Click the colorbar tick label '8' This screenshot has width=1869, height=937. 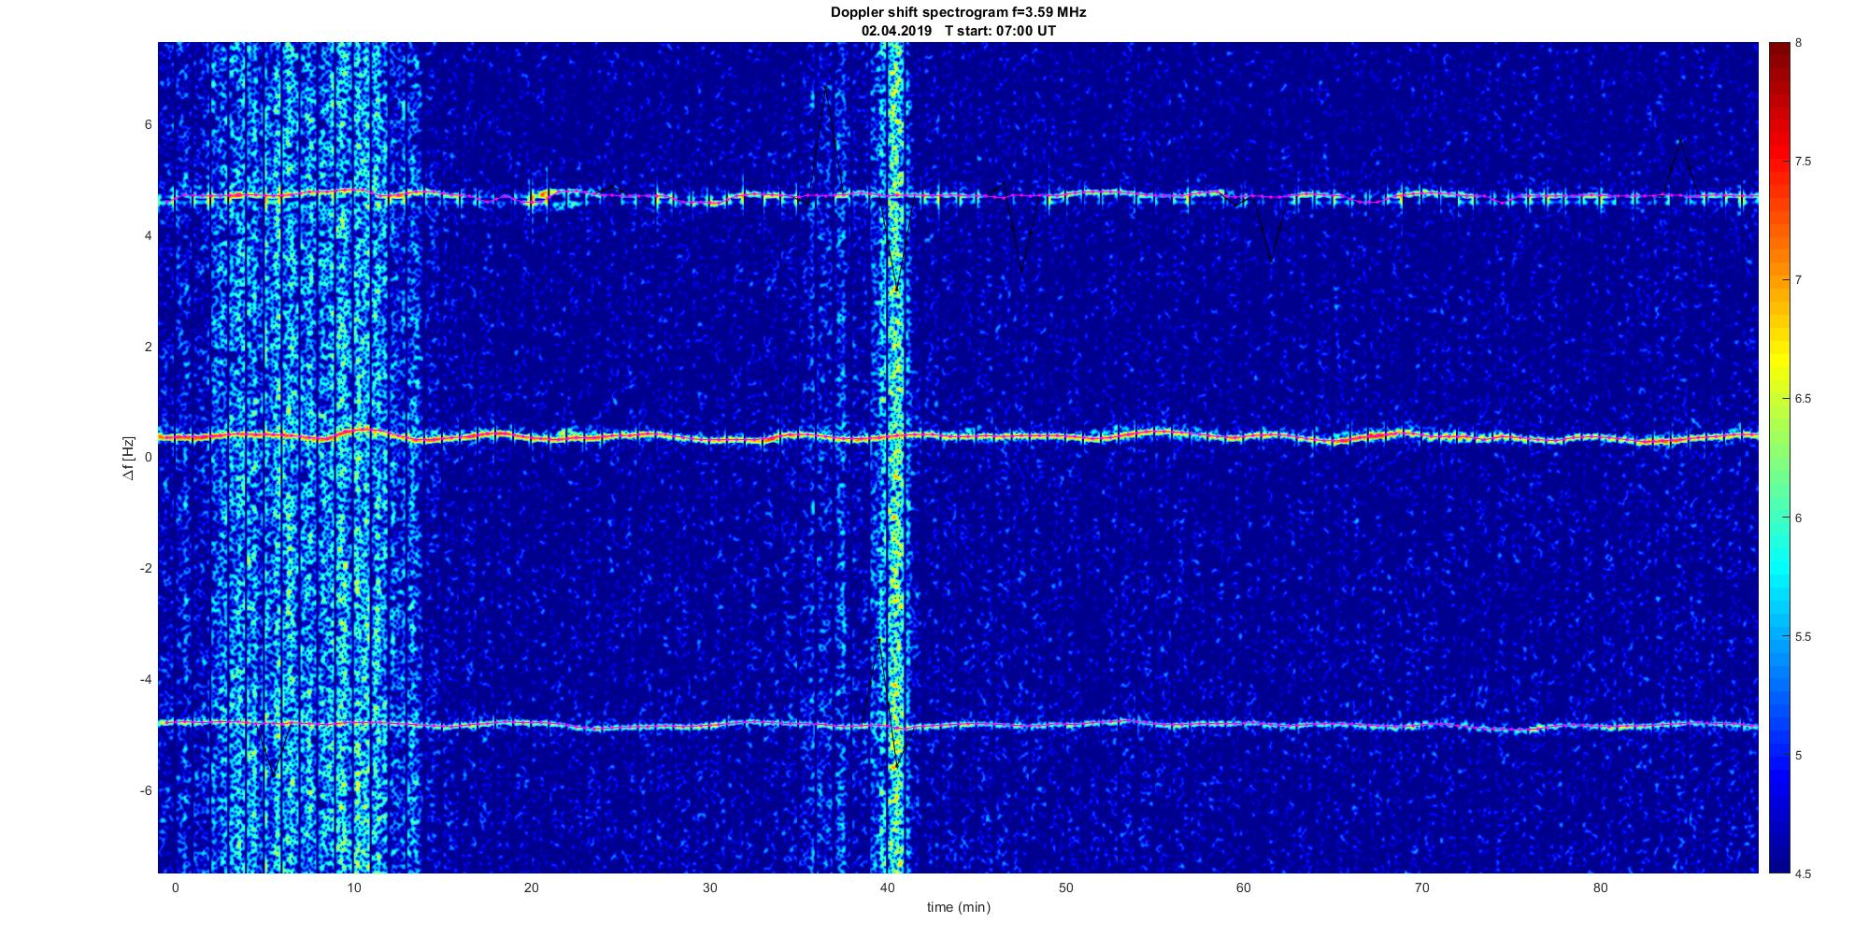(1799, 43)
